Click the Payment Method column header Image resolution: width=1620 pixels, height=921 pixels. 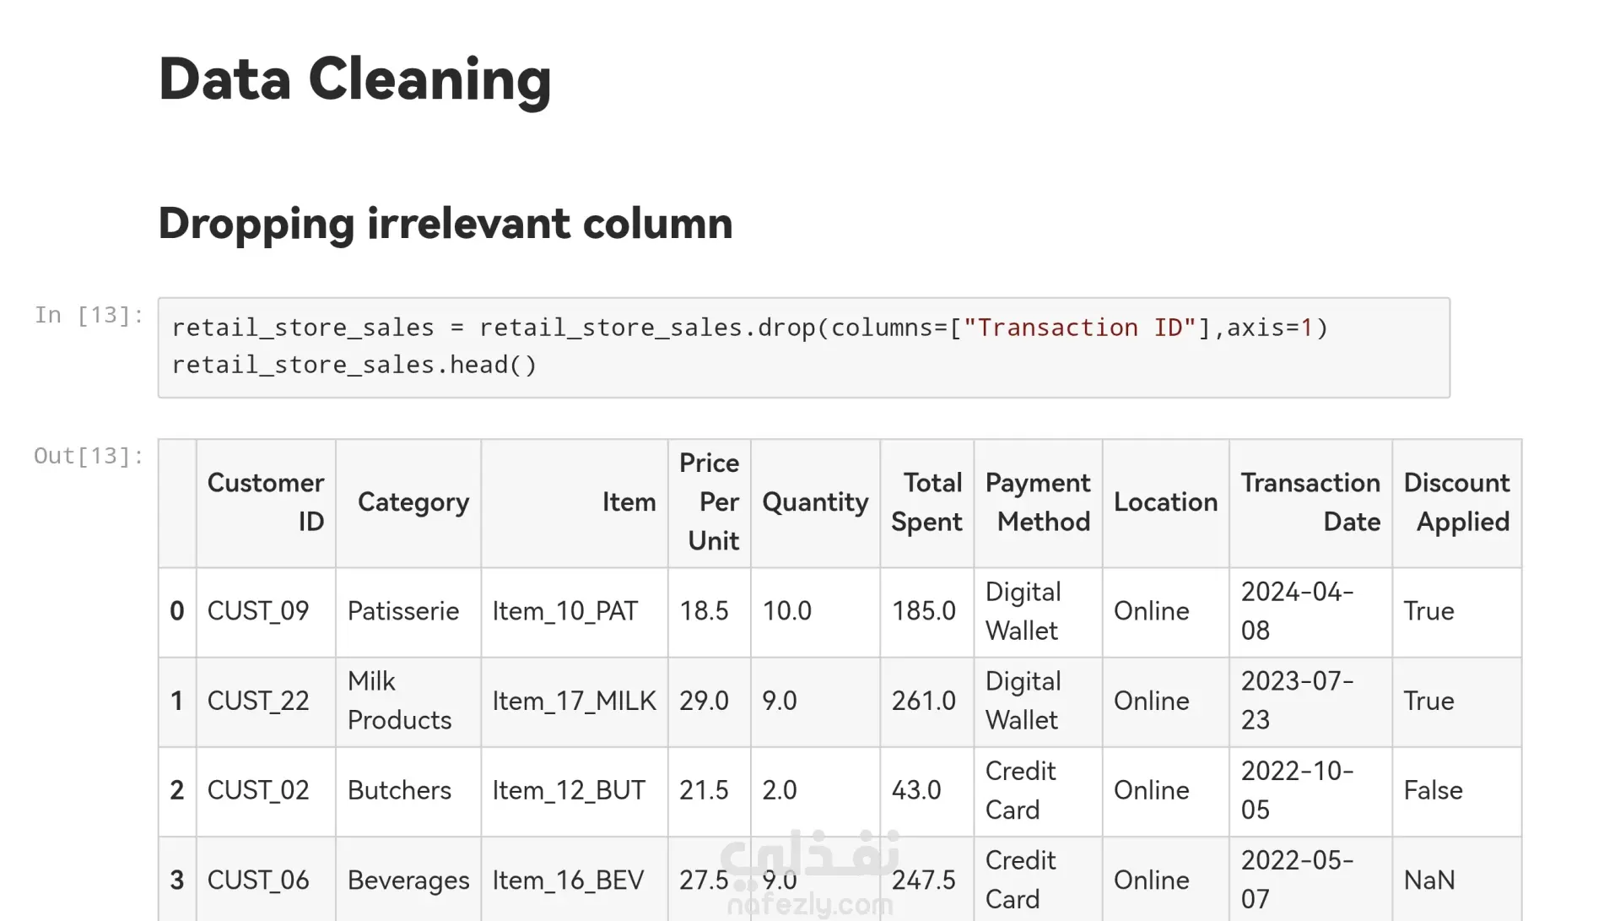(1038, 502)
